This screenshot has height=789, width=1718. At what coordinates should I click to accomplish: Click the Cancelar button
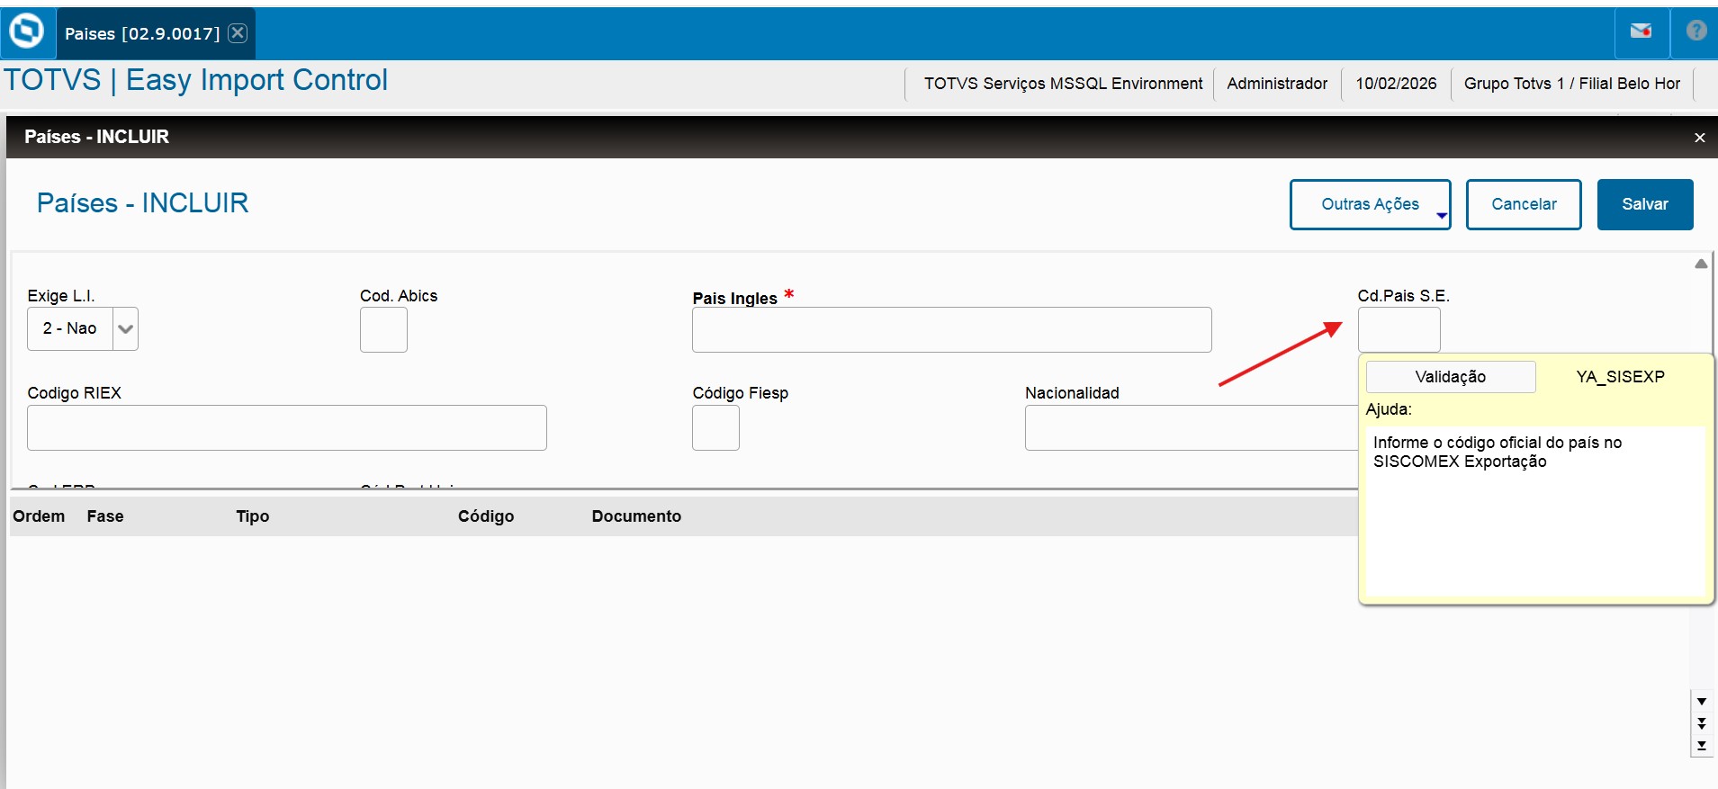(x=1524, y=204)
